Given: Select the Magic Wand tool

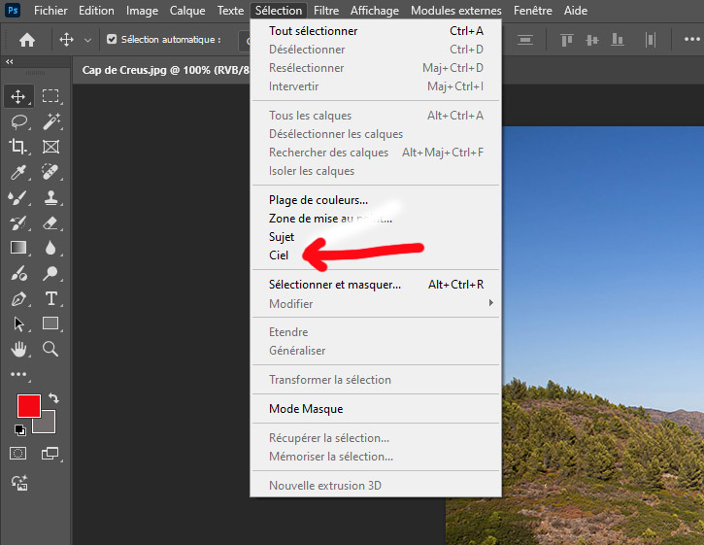Looking at the screenshot, I should pyautogui.click(x=50, y=121).
